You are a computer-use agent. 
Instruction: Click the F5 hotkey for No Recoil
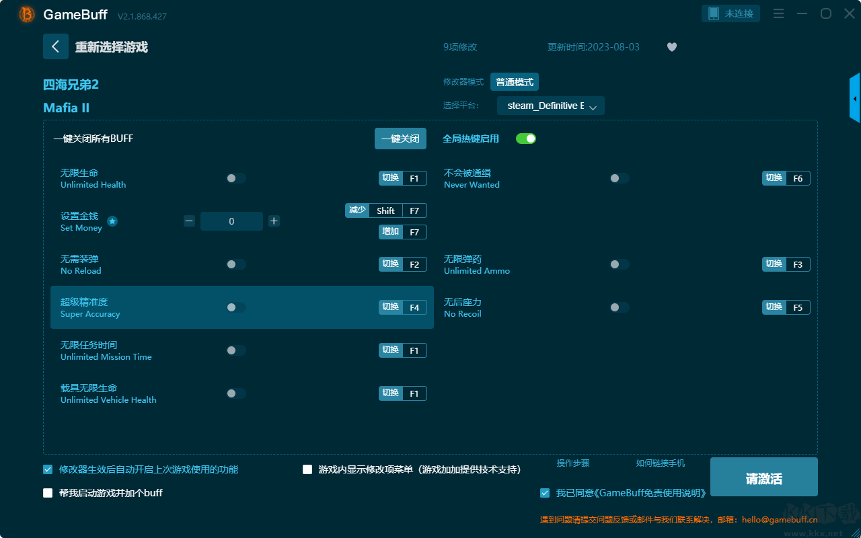coord(786,307)
